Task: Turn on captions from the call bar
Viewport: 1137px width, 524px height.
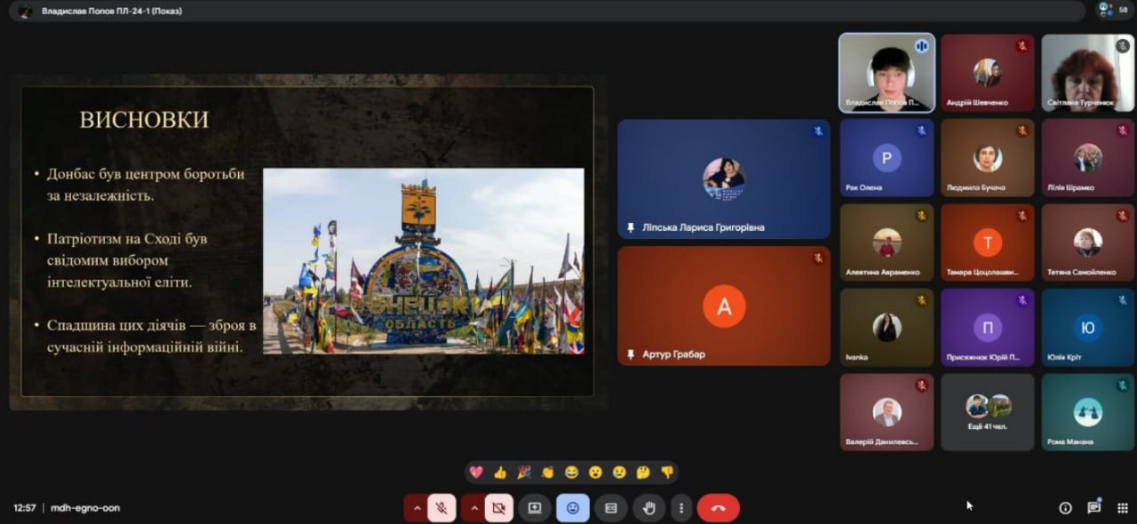Action: [x=611, y=508]
